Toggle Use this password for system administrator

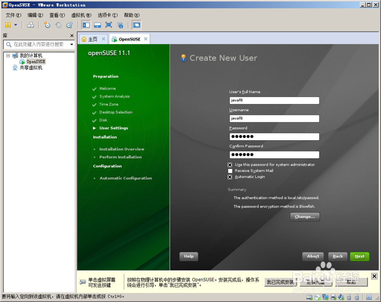tap(230, 165)
